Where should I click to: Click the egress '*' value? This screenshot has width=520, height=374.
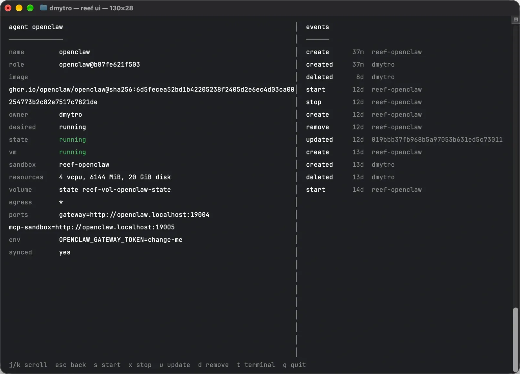point(61,202)
